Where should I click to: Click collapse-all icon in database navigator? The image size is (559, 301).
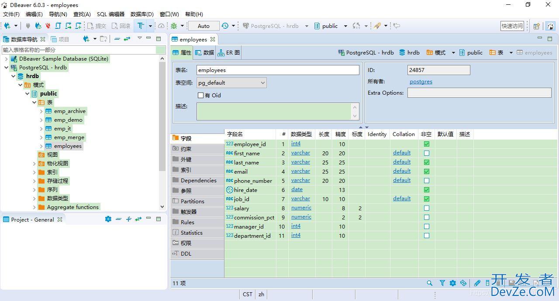(117, 39)
